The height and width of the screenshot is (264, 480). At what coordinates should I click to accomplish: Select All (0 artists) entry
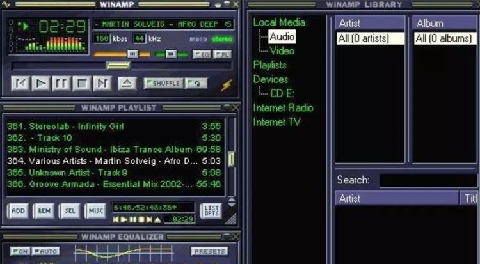click(x=371, y=38)
